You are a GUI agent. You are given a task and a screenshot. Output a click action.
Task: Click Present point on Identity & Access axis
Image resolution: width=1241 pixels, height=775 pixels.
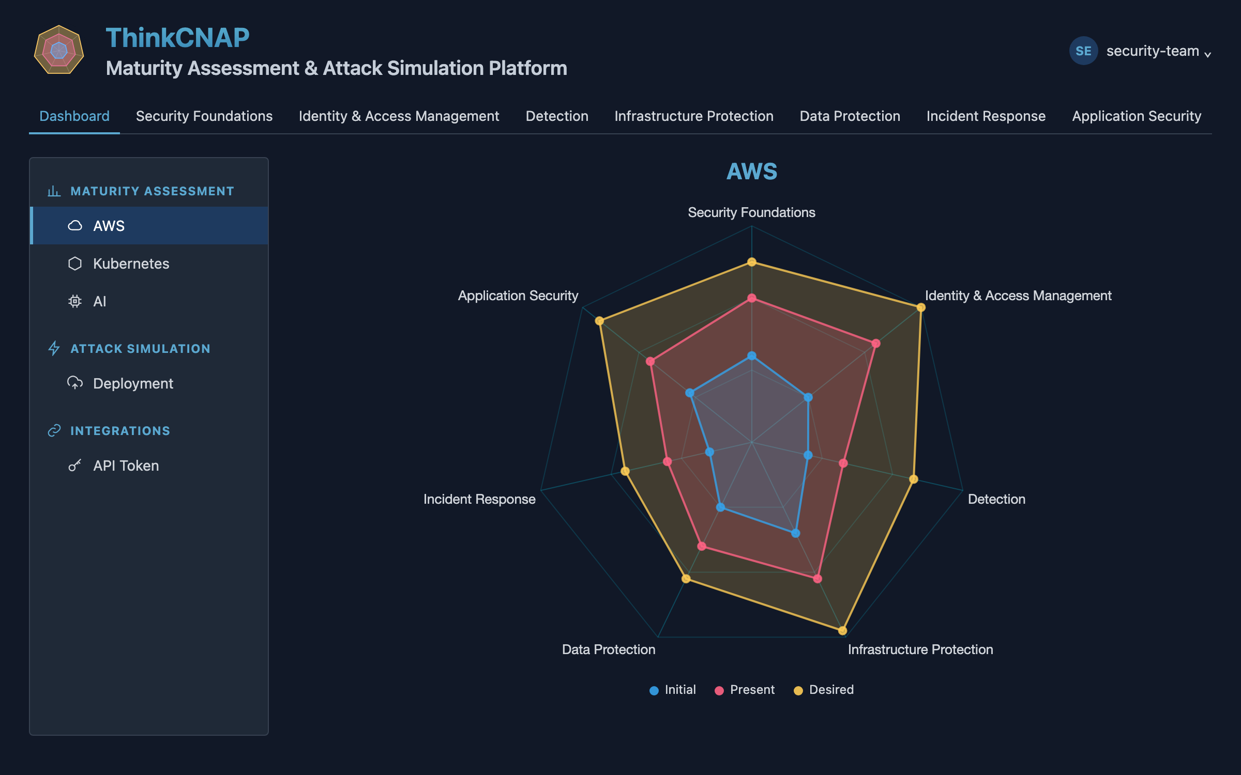tap(876, 343)
